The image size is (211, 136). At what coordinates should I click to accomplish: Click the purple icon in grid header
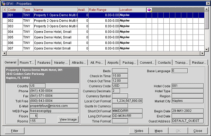(149, 10)
